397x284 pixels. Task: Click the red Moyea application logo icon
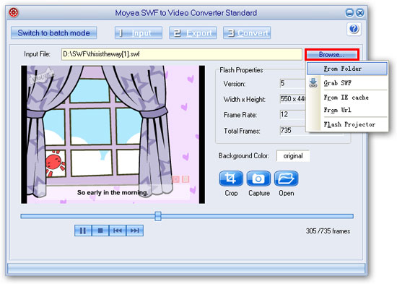tap(14, 12)
